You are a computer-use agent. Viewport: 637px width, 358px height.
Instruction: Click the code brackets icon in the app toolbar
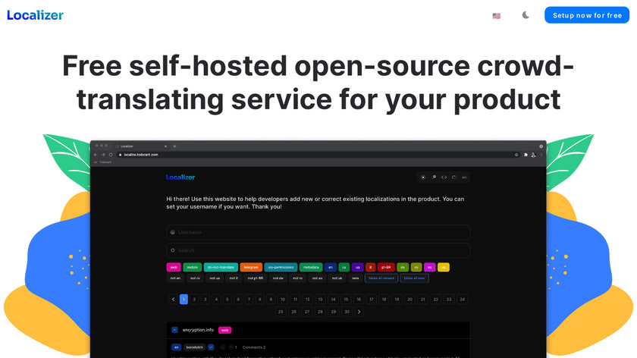click(444, 177)
